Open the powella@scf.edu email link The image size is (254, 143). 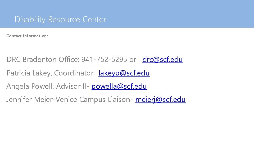pyautogui.click(x=119, y=86)
